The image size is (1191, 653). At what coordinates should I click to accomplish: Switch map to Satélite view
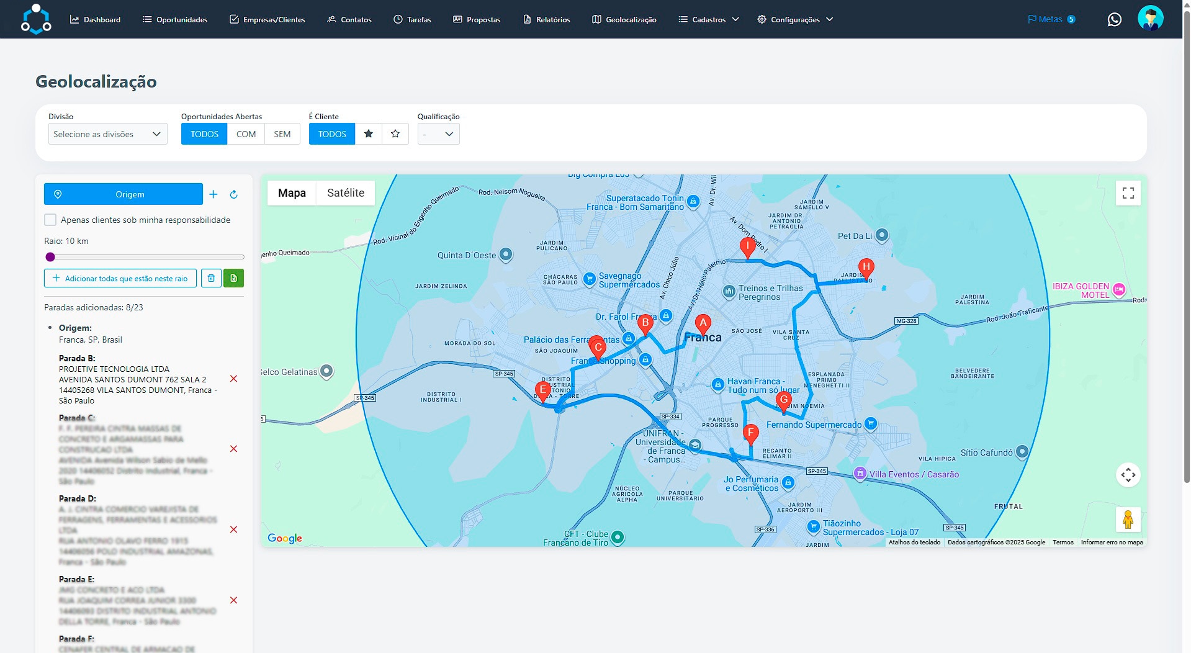point(345,193)
